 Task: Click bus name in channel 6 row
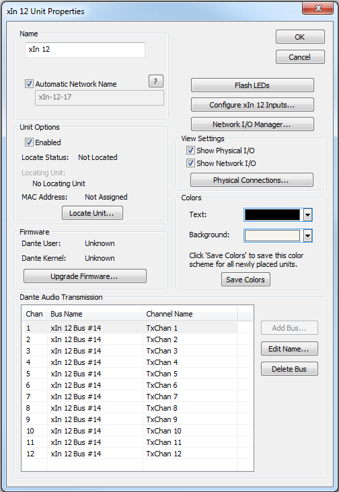click(x=76, y=385)
